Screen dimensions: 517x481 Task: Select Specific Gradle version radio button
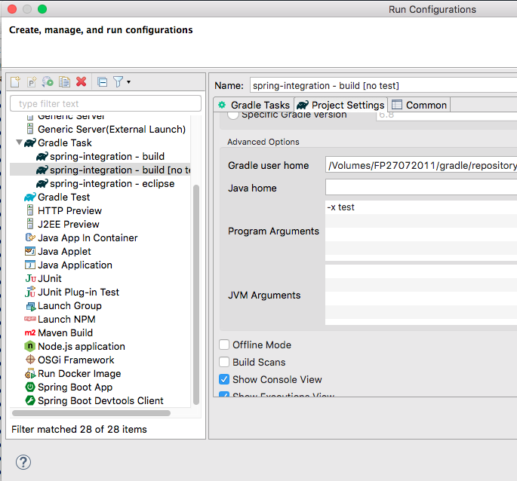pos(232,115)
